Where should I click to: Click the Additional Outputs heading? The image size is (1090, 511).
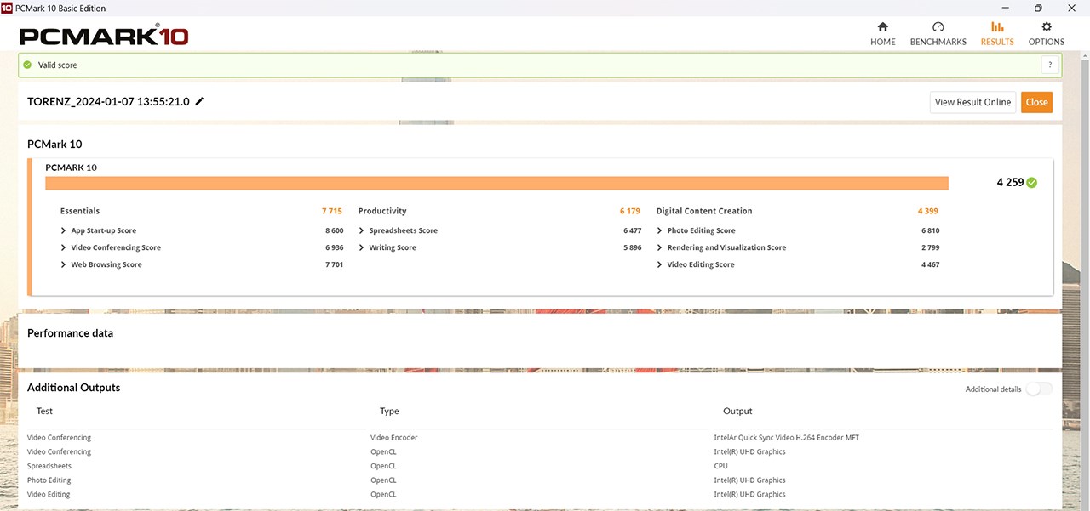pyautogui.click(x=74, y=388)
